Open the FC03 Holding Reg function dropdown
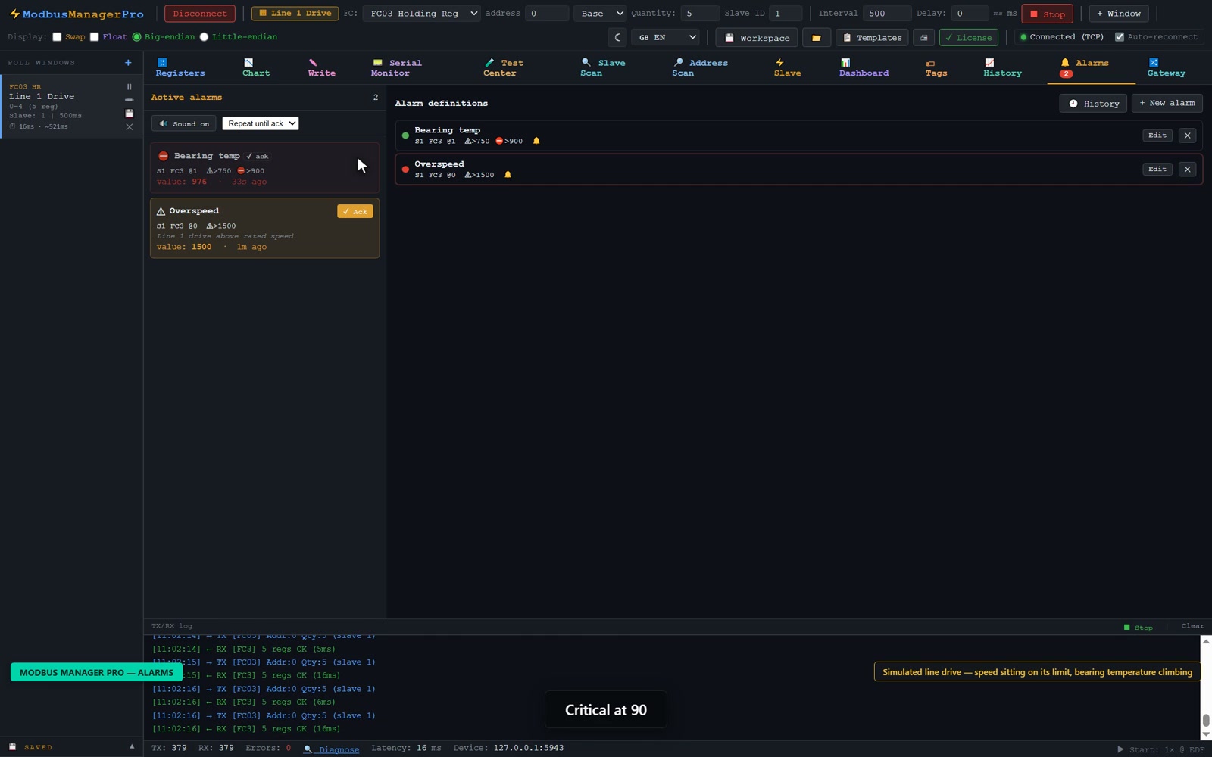This screenshot has height=757, width=1212. coord(421,14)
